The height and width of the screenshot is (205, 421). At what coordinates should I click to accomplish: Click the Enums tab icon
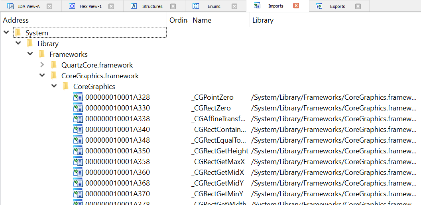196,6
